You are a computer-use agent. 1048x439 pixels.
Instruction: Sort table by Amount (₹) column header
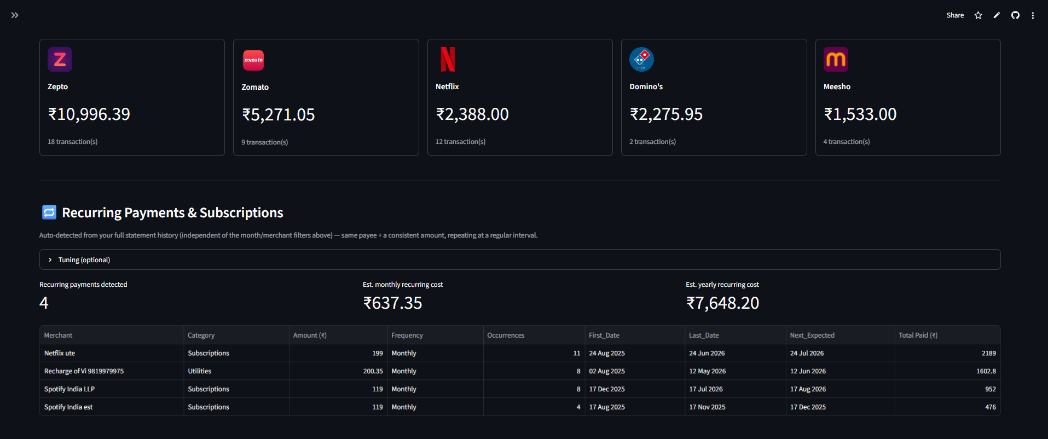(338, 335)
